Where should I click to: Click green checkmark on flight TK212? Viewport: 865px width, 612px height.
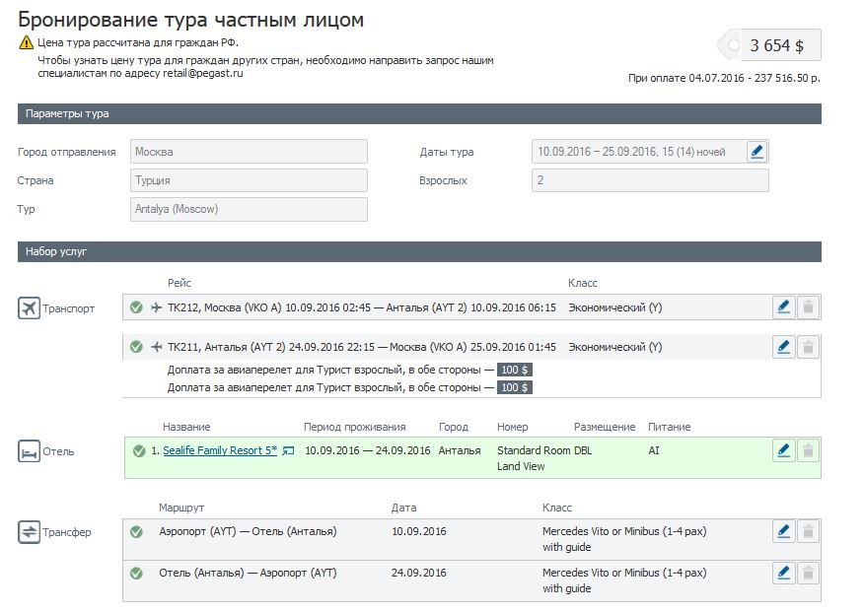click(x=136, y=307)
